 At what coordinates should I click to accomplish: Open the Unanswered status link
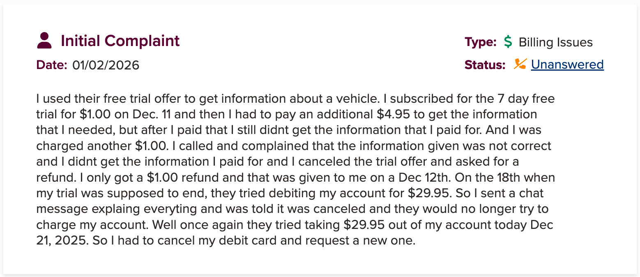pyautogui.click(x=567, y=65)
